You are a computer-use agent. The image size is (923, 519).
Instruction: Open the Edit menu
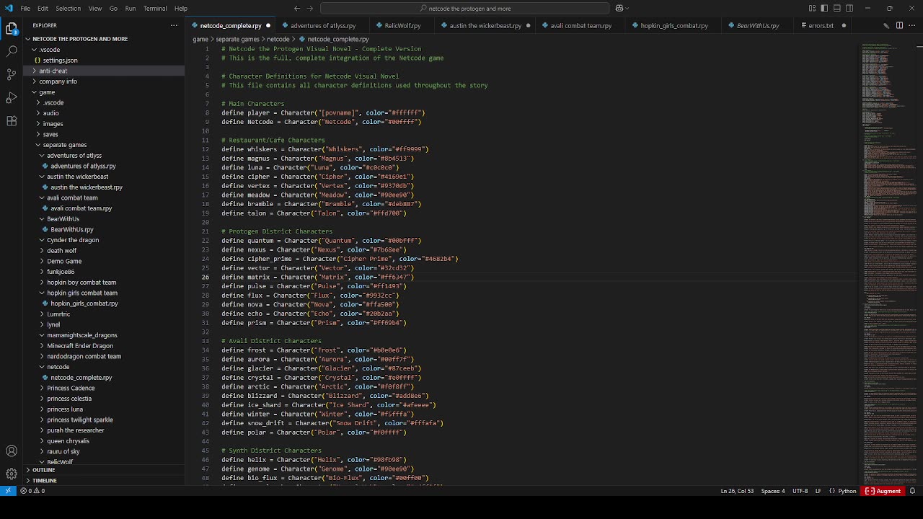43,9
